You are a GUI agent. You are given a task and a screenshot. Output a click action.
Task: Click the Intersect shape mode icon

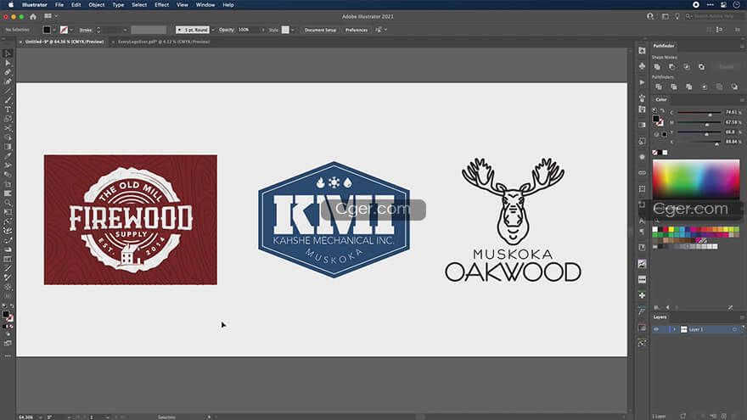click(687, 67)
